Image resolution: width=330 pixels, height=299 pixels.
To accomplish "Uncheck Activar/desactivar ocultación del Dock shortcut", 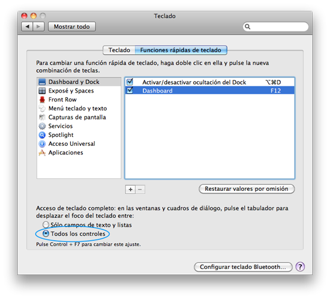I will pyautogui.click(x=130, y=82).
